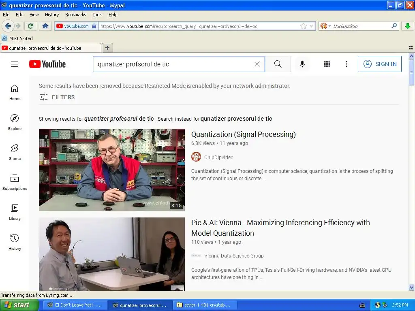Reload the page with the refresh icon

pyautogui.click(x=31, y=26)
